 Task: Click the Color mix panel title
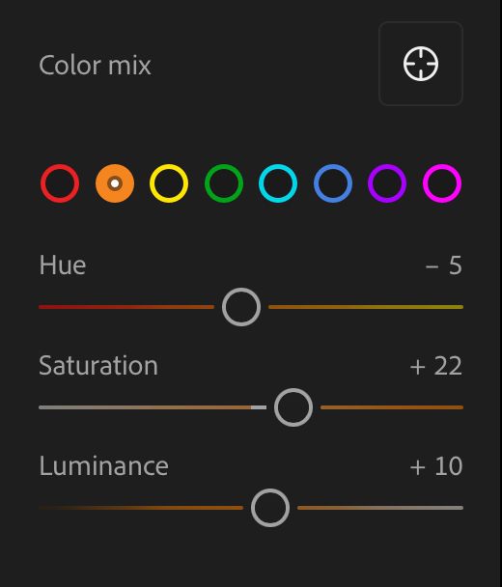tap(95, 65)
